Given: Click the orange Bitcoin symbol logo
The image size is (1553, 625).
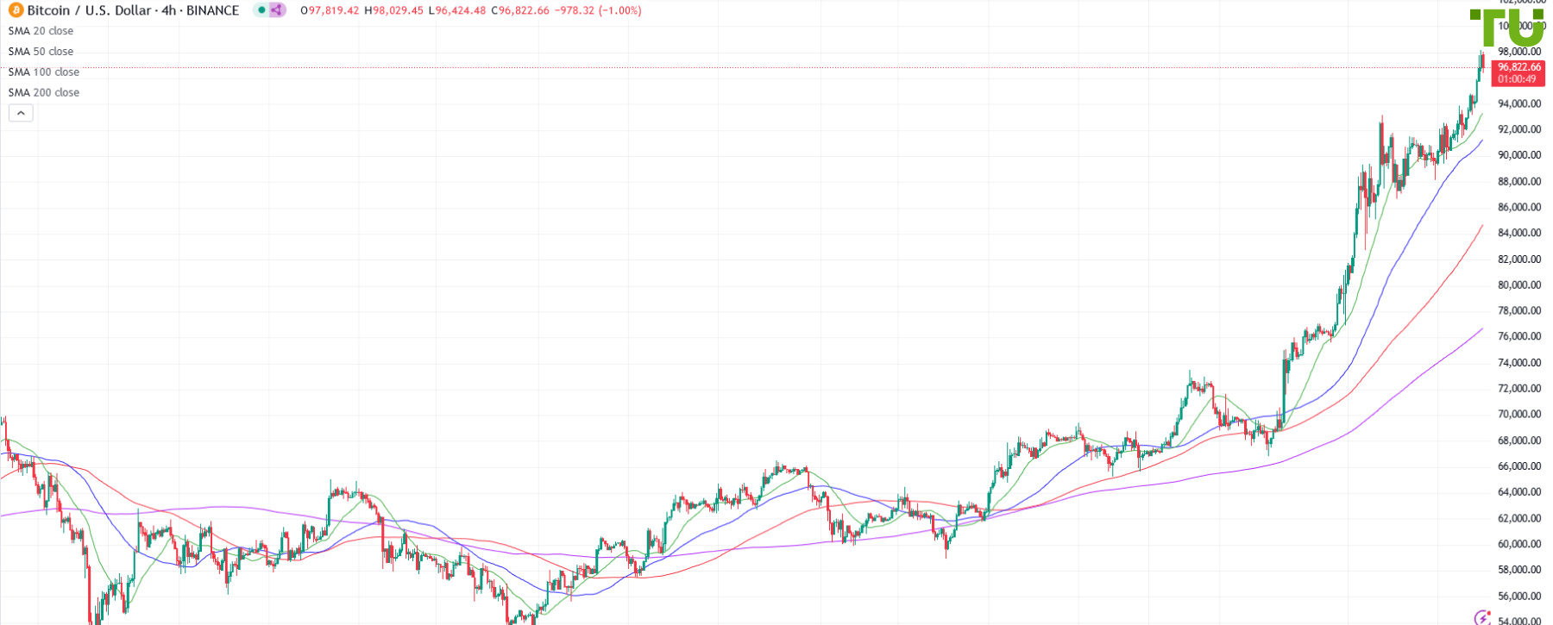Looking at the screenshot, I should coord(16,10).
